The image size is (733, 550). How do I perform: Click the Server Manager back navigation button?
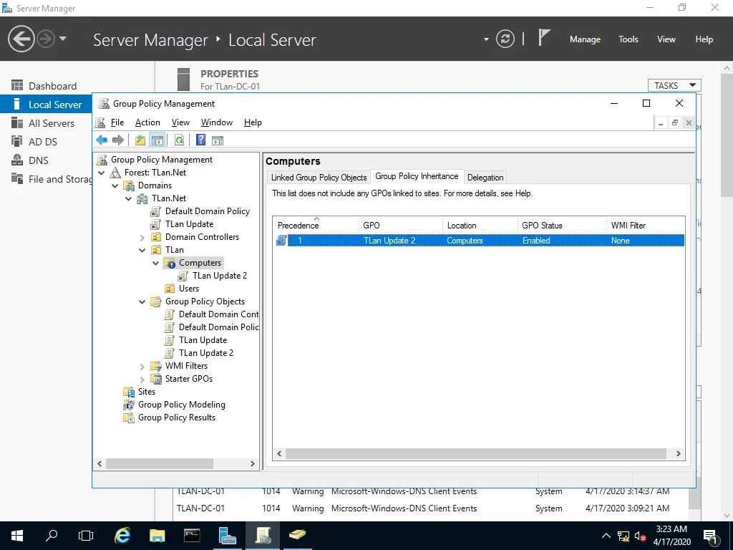[x=21, y=39]
